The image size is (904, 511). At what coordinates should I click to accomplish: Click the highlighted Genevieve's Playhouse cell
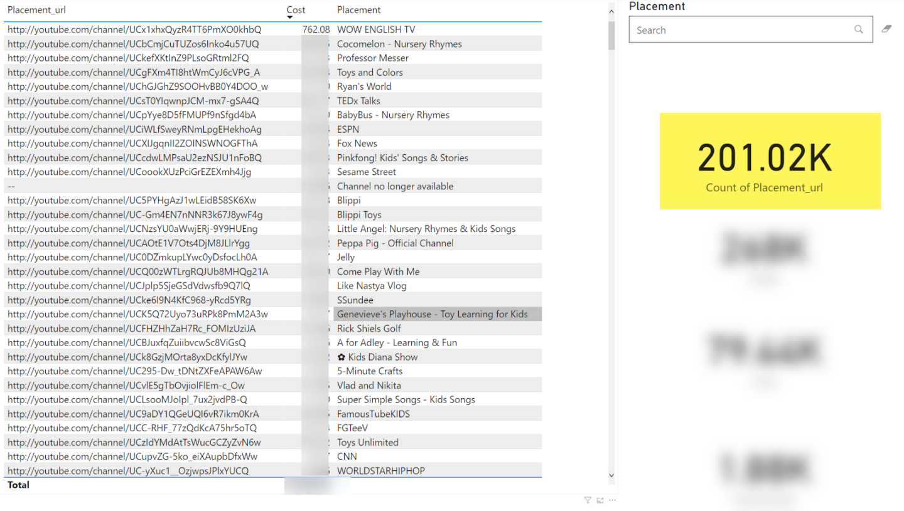(432, 314)
